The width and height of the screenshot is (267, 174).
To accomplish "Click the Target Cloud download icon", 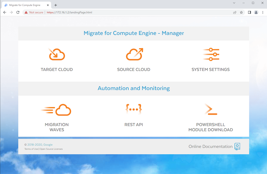I will [57, 54].
